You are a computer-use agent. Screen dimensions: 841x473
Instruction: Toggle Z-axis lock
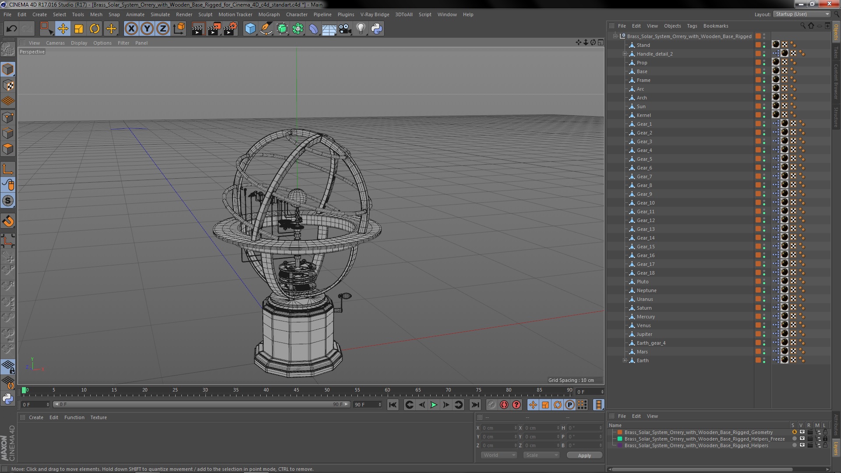(163, 29)
